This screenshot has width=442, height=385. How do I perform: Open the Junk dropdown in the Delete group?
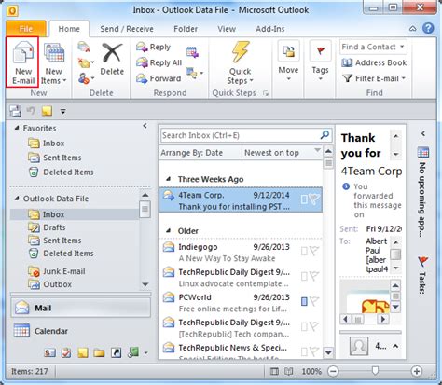point(86,78)
